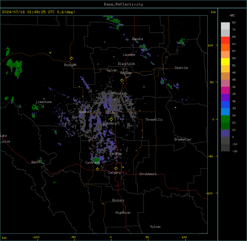
Task: Click the Sundre city label
Action: coord(84,112)
